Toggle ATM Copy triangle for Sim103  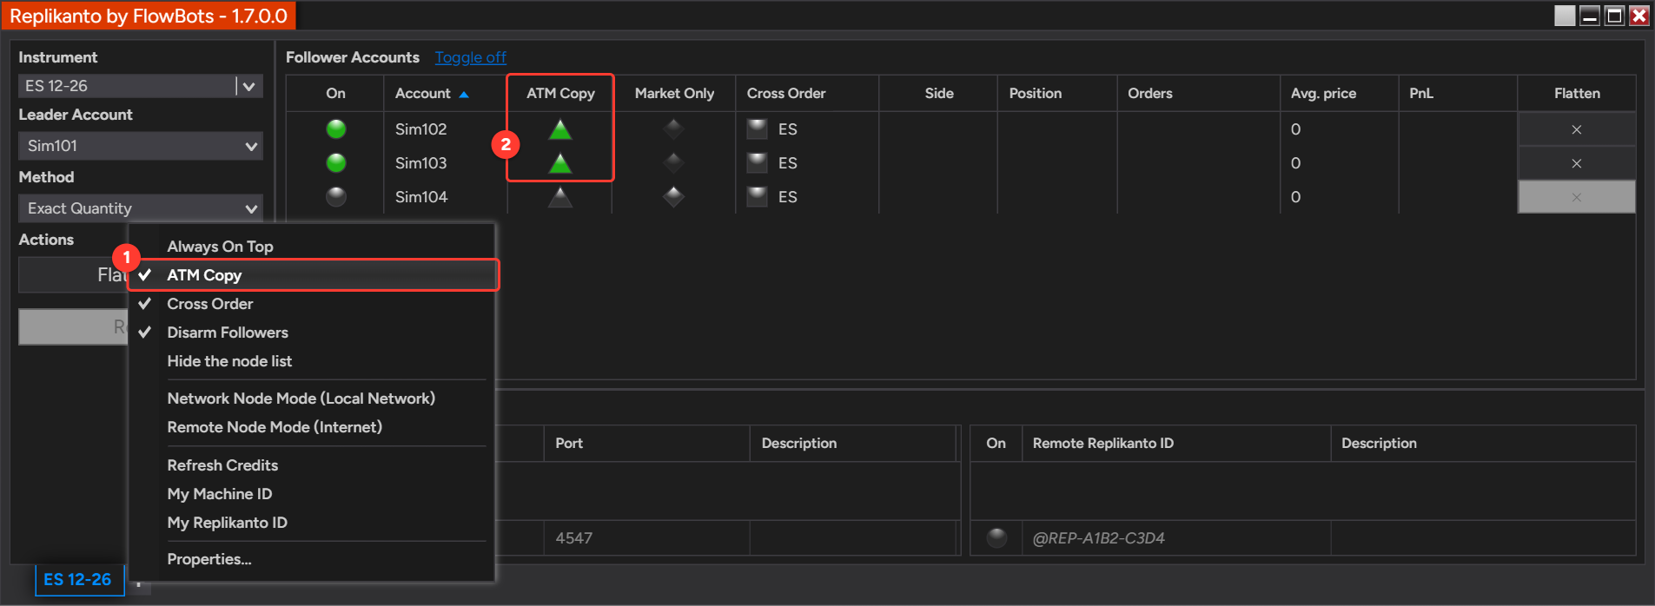tap(560, 163)
